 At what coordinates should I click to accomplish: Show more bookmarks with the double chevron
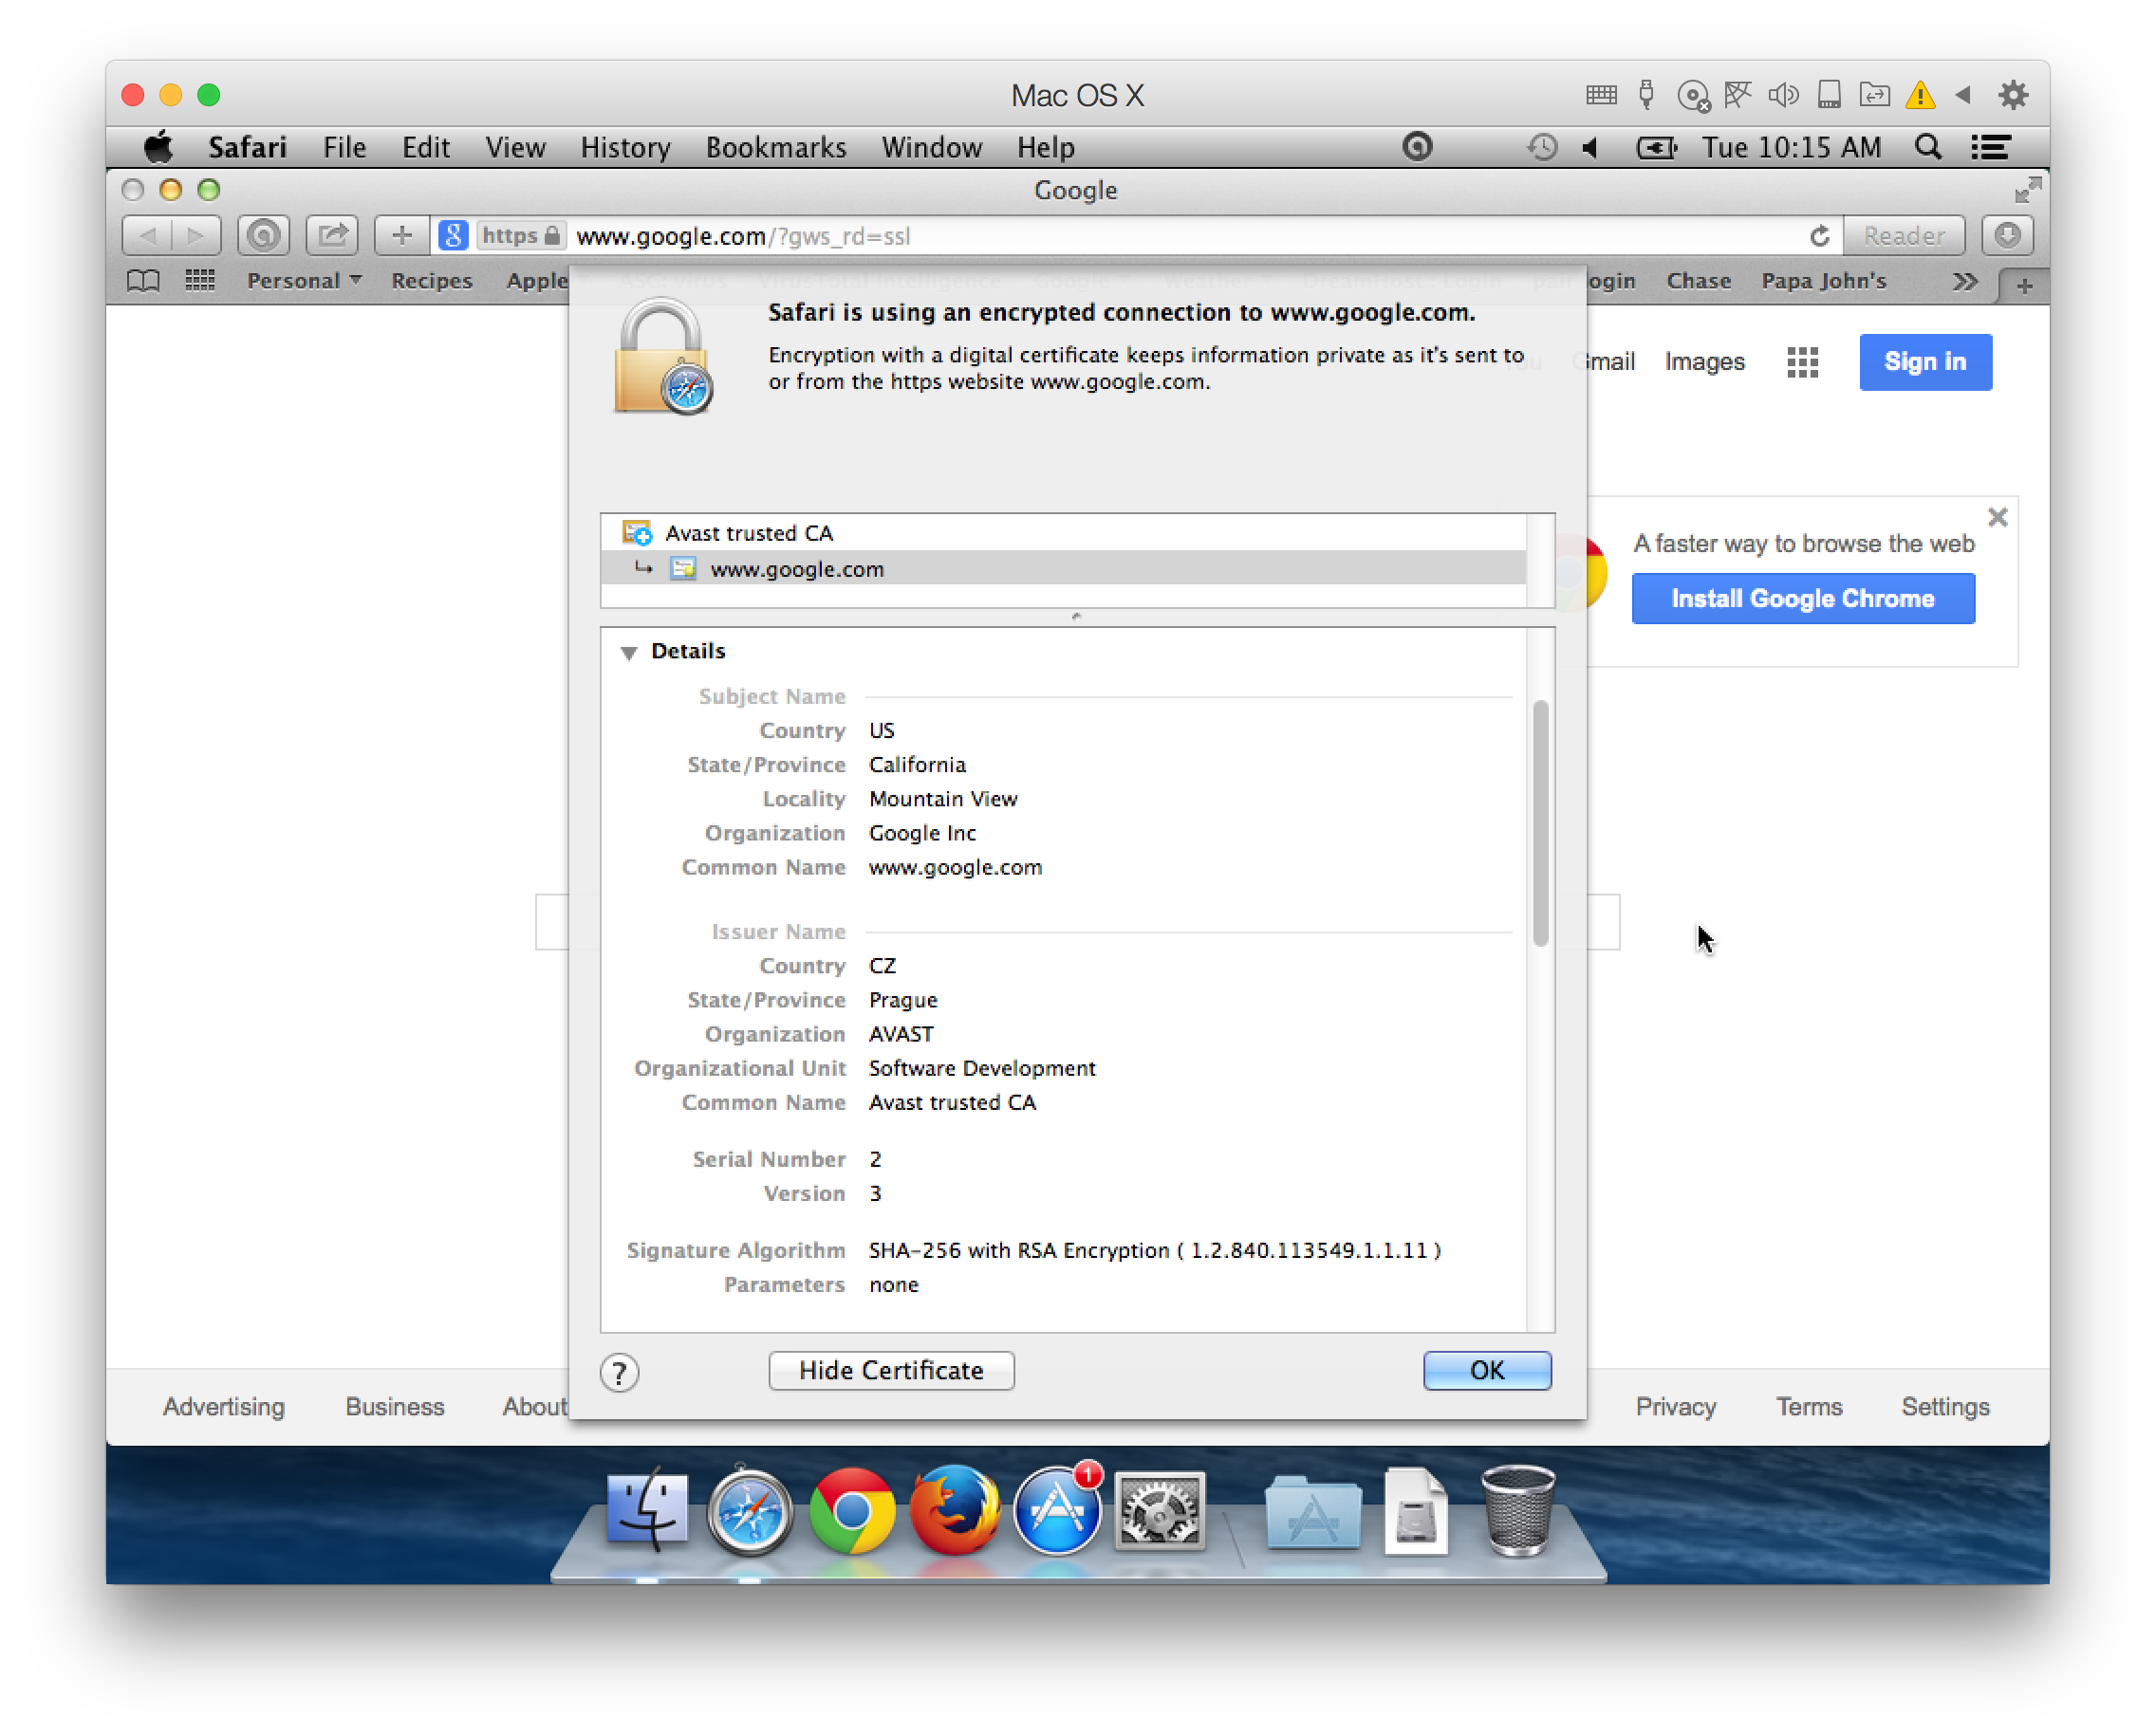pyautogui.click(x=1963, y=281)
